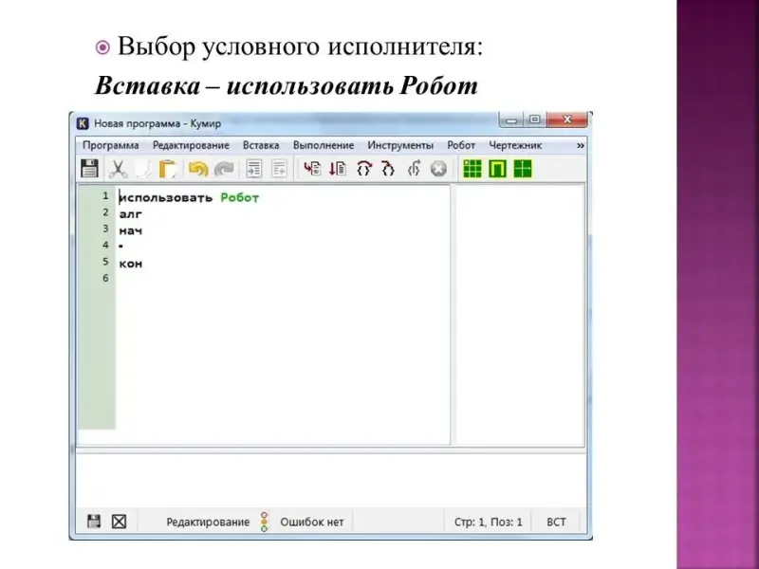The image size is (759, 569).
Task: Click the Redo arrow icon
Action: pos(224,170)
